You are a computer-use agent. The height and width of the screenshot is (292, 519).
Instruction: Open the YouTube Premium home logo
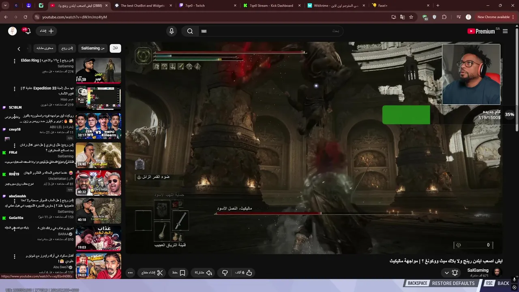pyautogui.click(x=481, y=31)
